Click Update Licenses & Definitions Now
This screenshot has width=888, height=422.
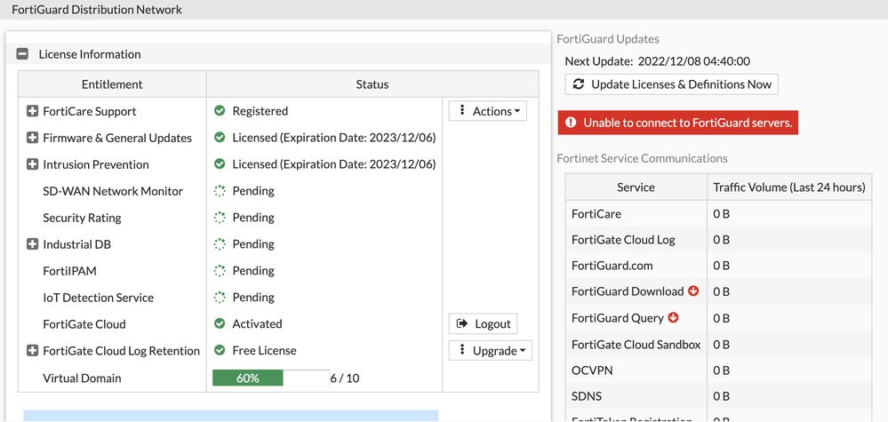pos(672,84)
